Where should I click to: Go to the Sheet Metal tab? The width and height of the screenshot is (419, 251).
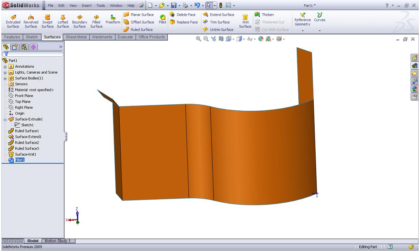[x=76, y=37]
